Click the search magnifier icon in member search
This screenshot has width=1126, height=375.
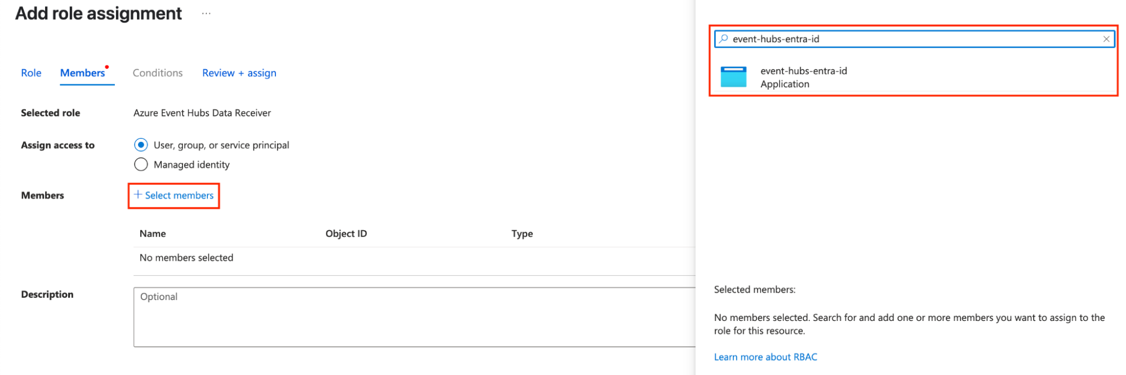[x=723, y=39]
